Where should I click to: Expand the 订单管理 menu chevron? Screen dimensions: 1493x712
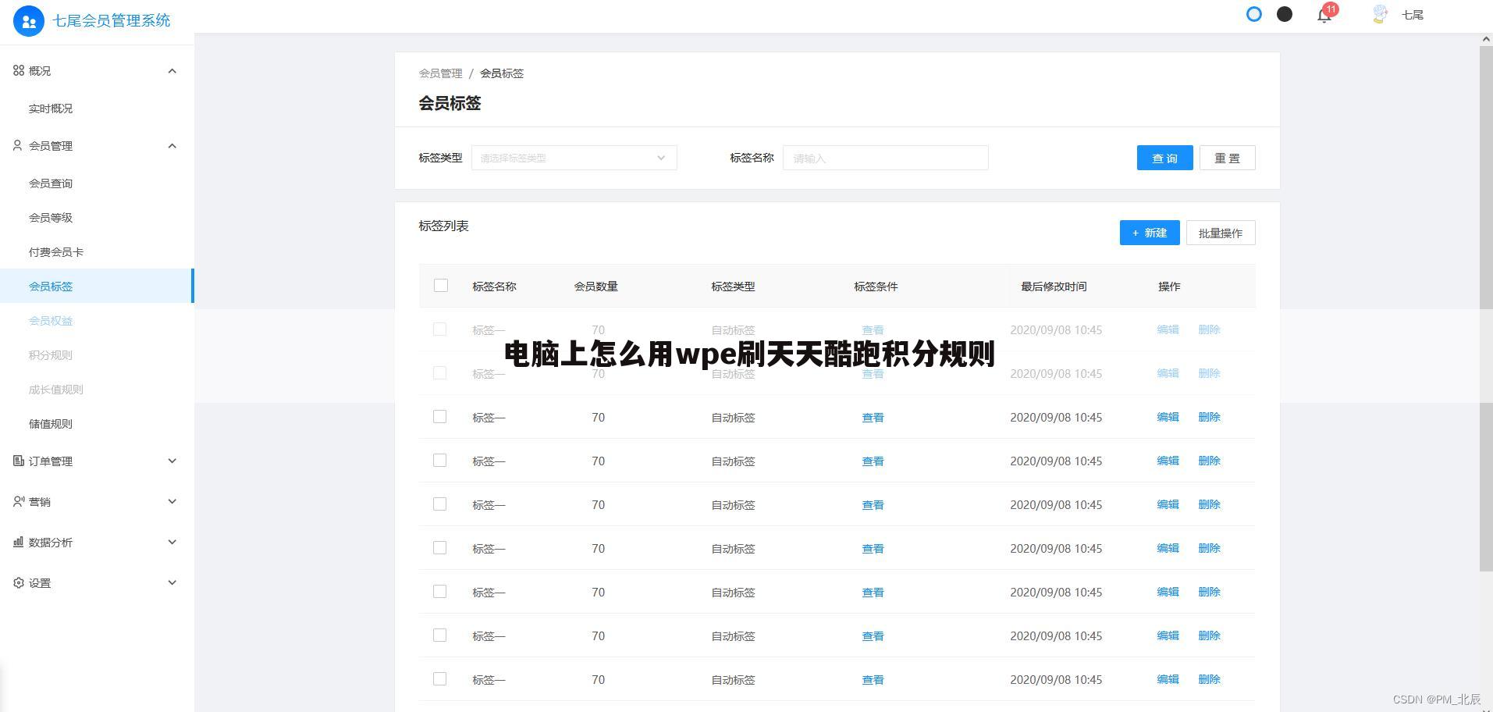(x=172, y=461)
